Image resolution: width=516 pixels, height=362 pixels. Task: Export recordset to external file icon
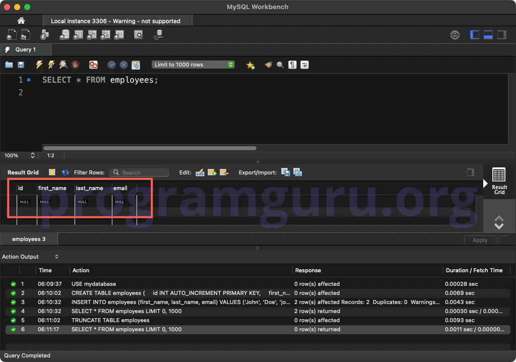[285, 172]
